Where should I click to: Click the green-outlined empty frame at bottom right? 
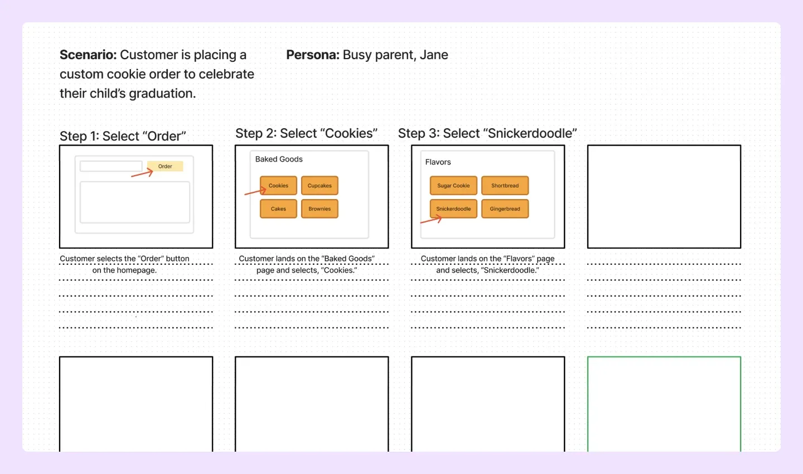tap(664, 404)
